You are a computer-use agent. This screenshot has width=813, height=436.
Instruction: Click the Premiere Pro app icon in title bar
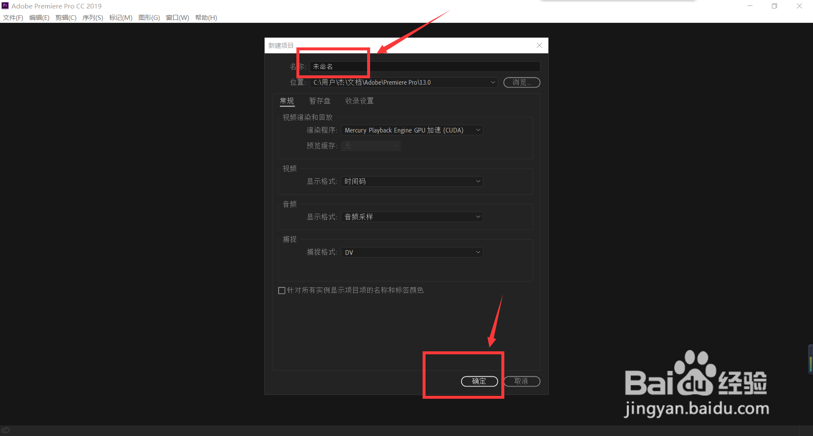(x=5, y=6)
